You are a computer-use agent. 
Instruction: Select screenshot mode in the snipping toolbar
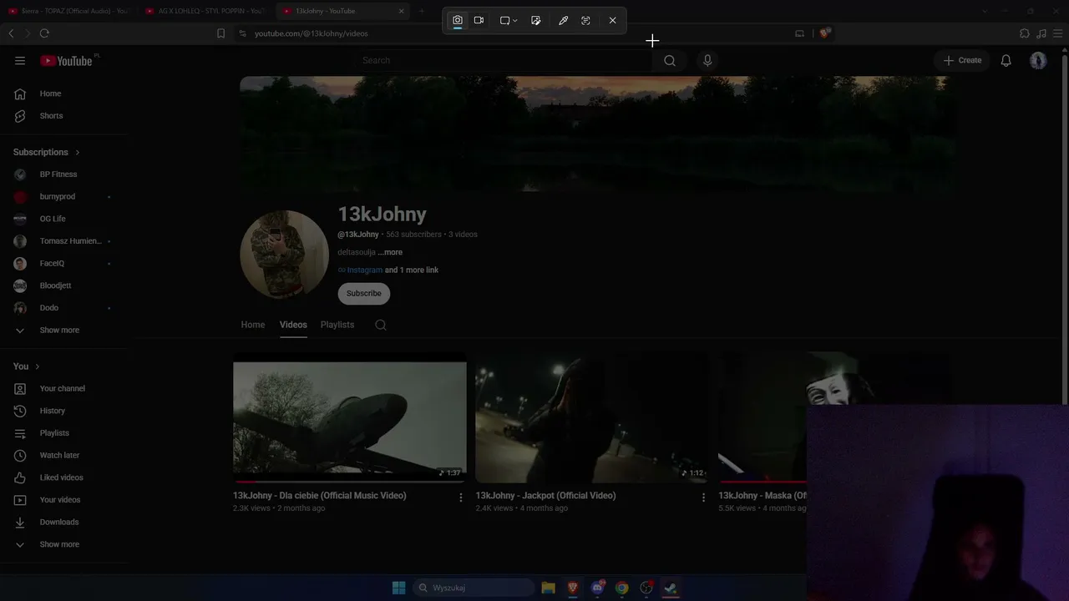[x=458, y=20]
